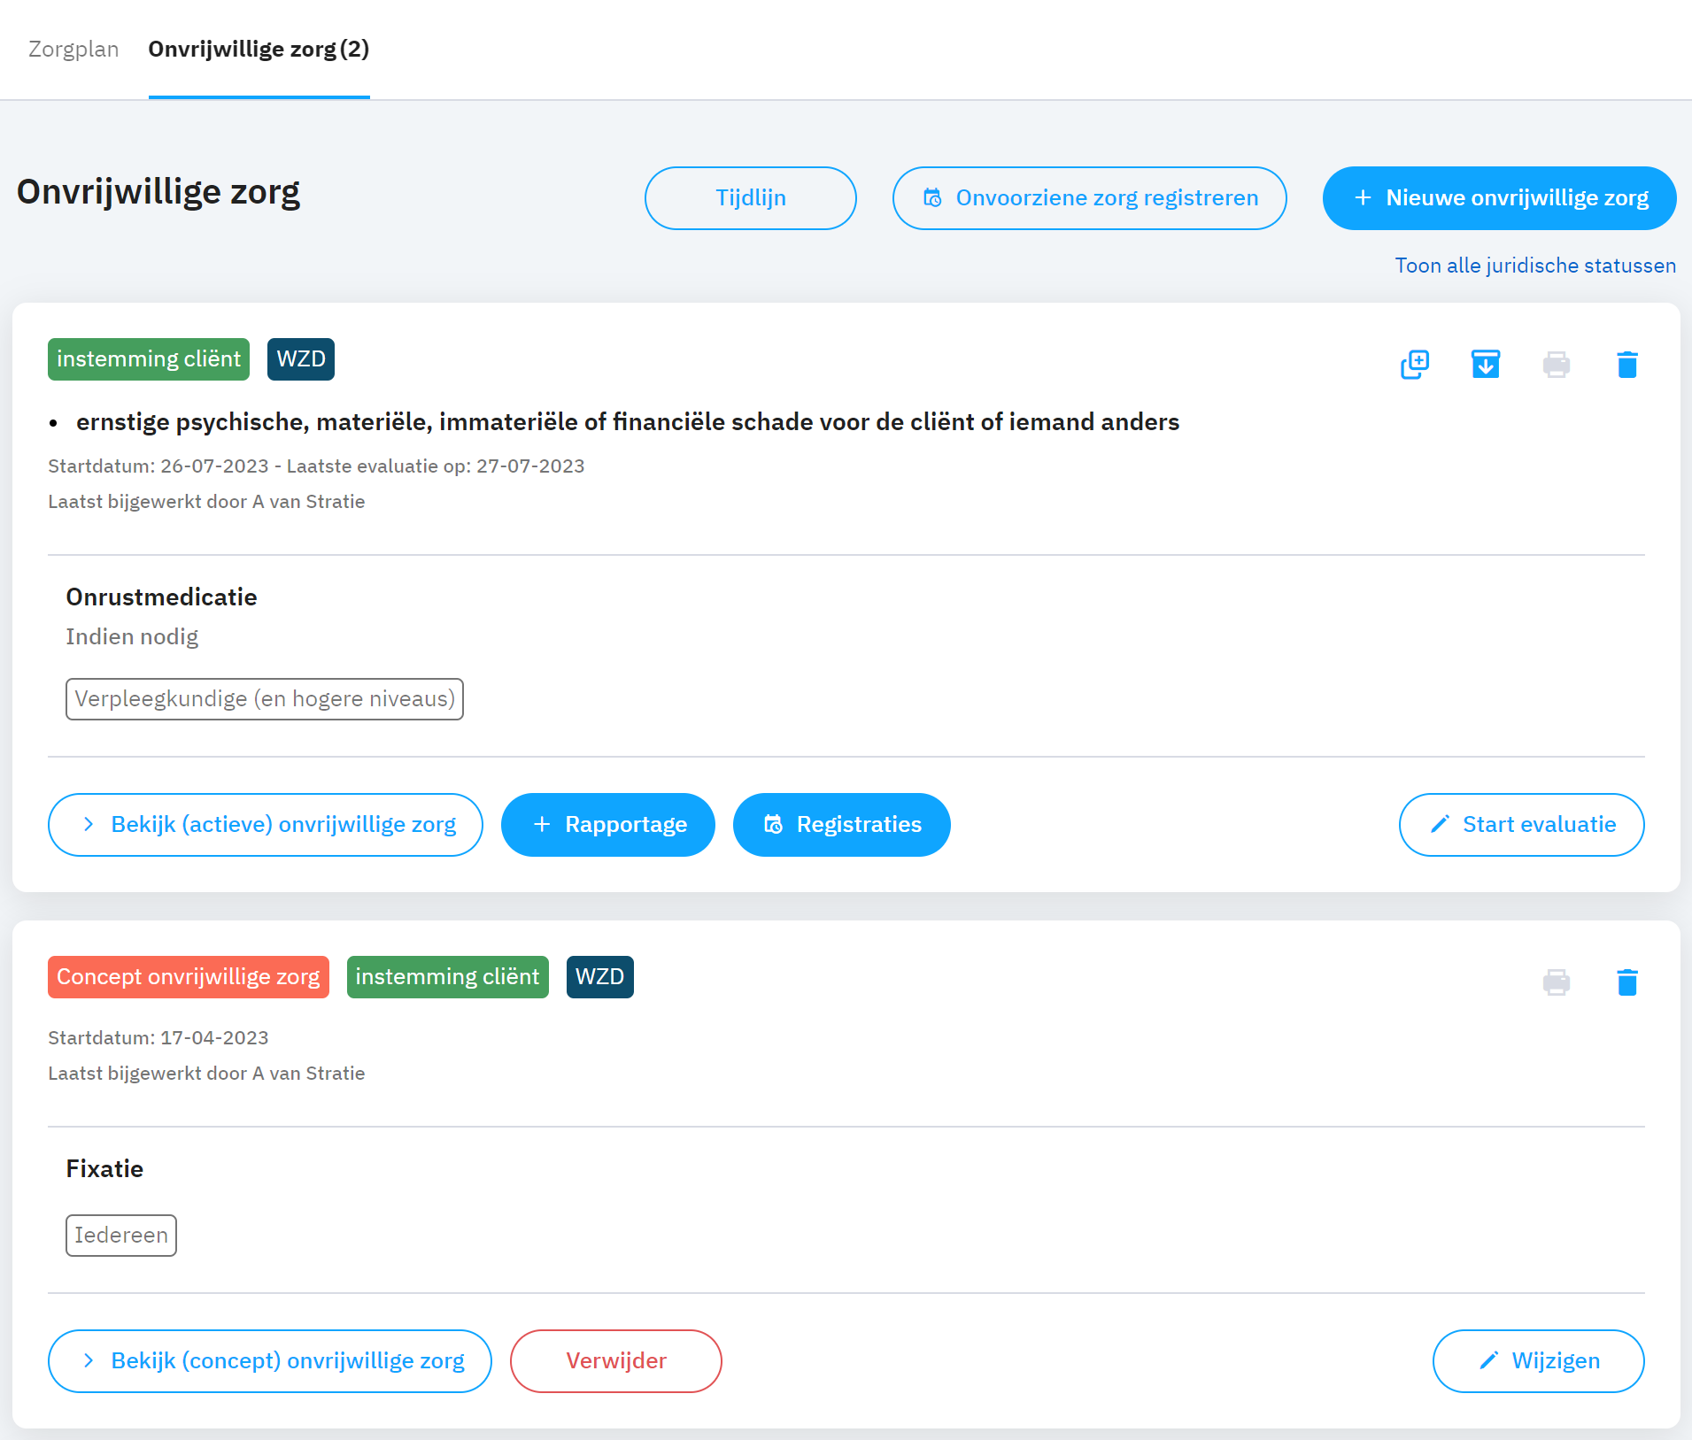The image size is (1692, 1440).
Task: Click the print icon on Fixatie card
Action: (1557, 982)
